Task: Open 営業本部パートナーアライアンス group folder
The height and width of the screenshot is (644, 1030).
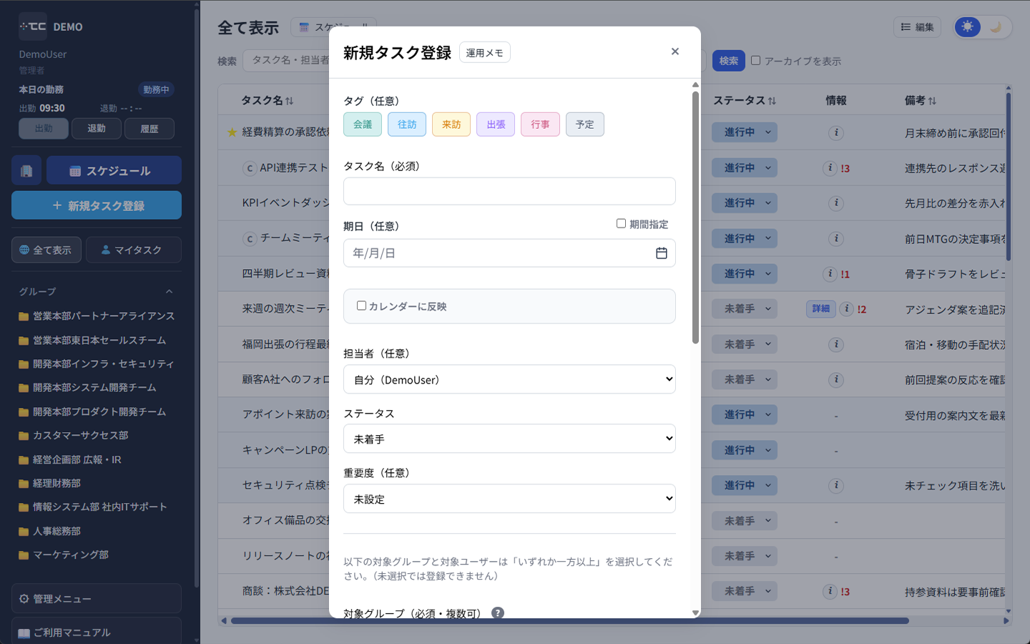Action: click(97, 316)
